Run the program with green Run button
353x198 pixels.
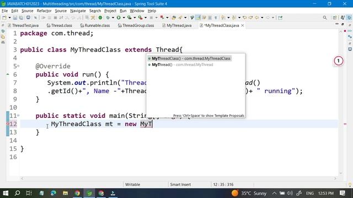pyautogui.click(x=119, y=18)
